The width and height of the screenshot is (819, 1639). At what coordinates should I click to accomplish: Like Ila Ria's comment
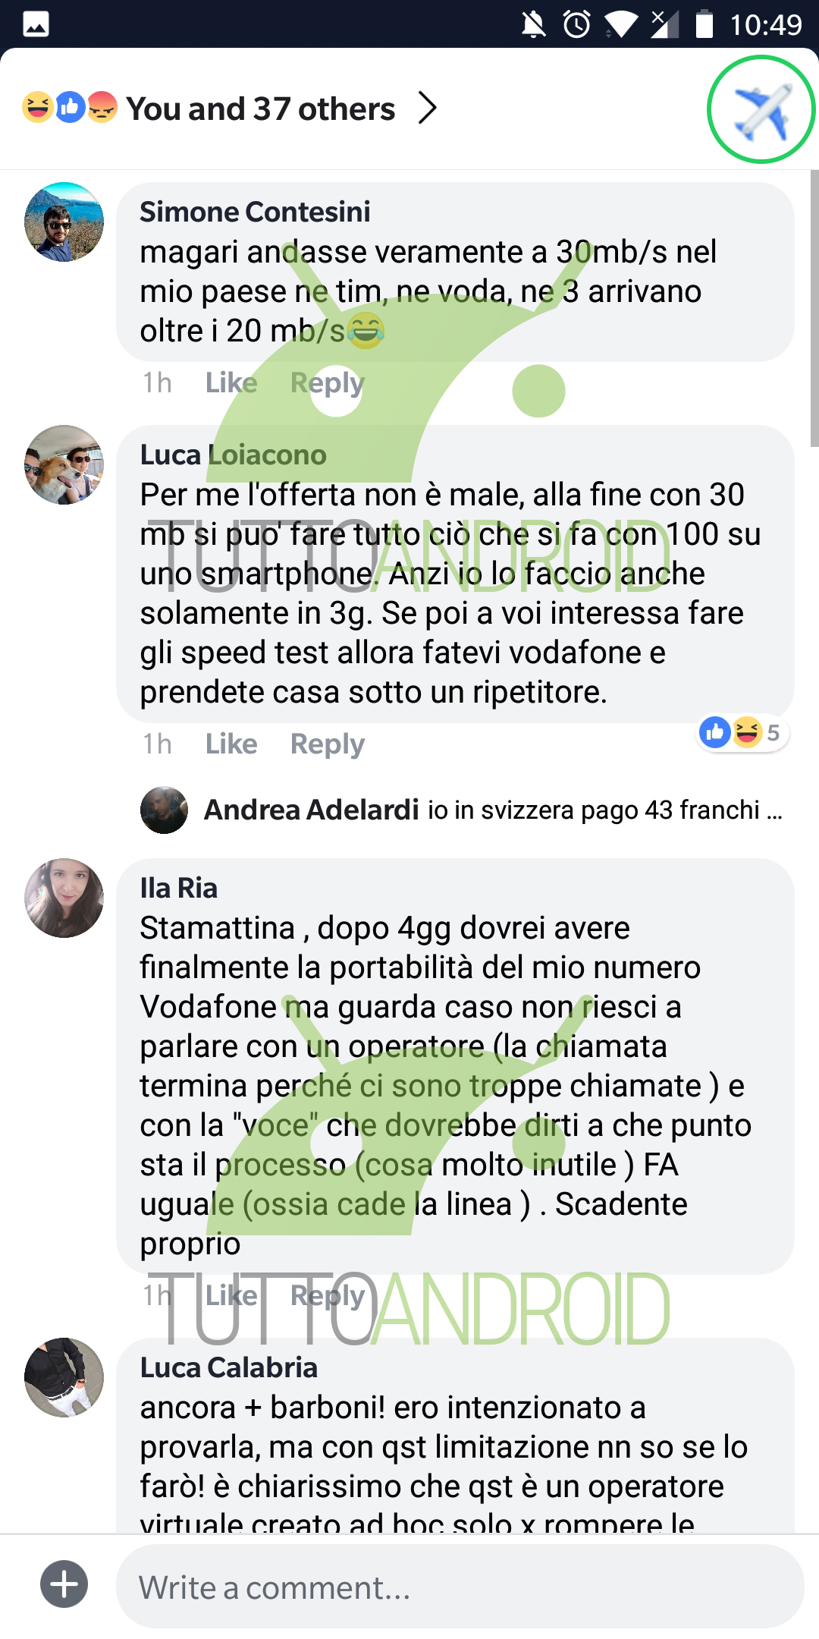[231, 1295]
